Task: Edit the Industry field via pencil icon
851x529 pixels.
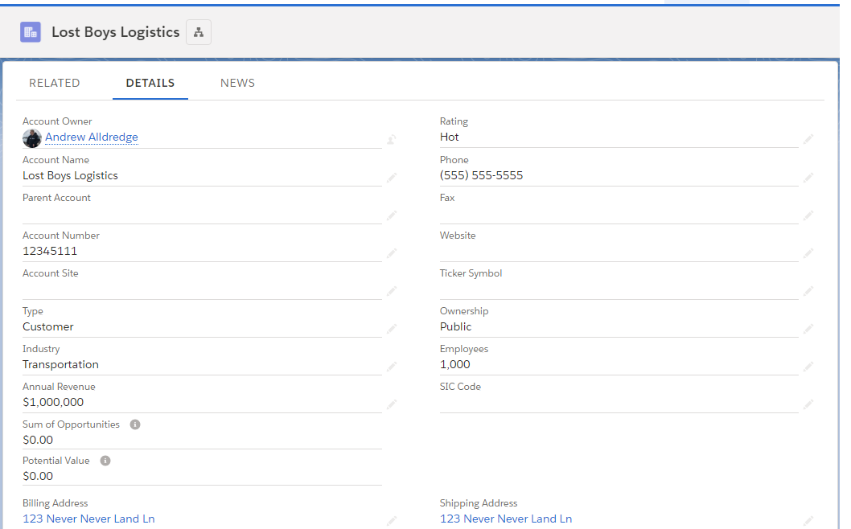Action: coord(392,367)
